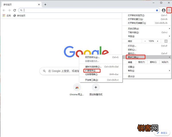
Task: Go back with the back arrow
Action: [x=4, y=10]
